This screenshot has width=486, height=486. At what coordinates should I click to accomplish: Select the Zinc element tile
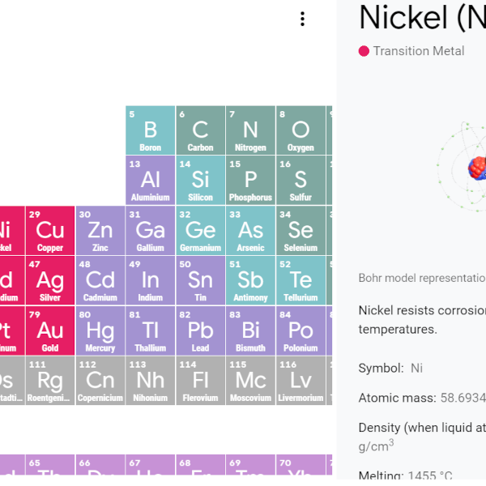[100, 230]
